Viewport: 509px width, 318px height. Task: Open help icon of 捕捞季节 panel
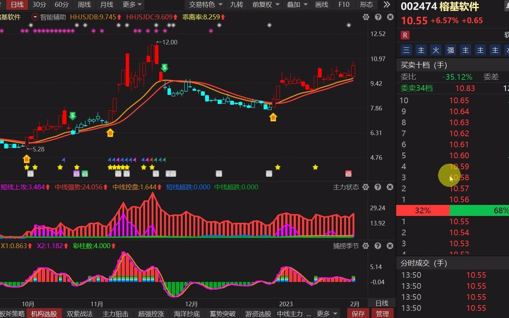point(378,246)
